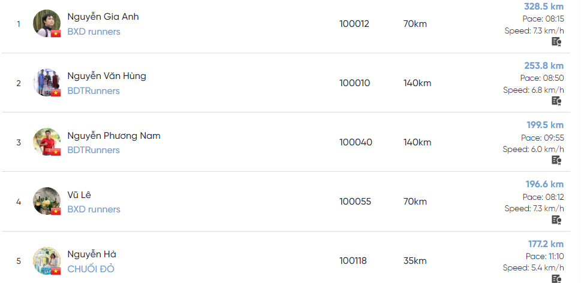
Task: Open certificate icon for Nguyễn Hà
Action: 556,279
